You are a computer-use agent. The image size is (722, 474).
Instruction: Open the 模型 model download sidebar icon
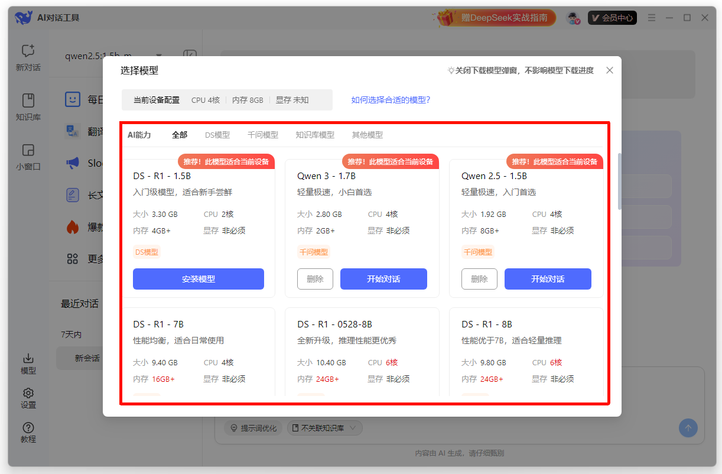[x=28, y=365]
